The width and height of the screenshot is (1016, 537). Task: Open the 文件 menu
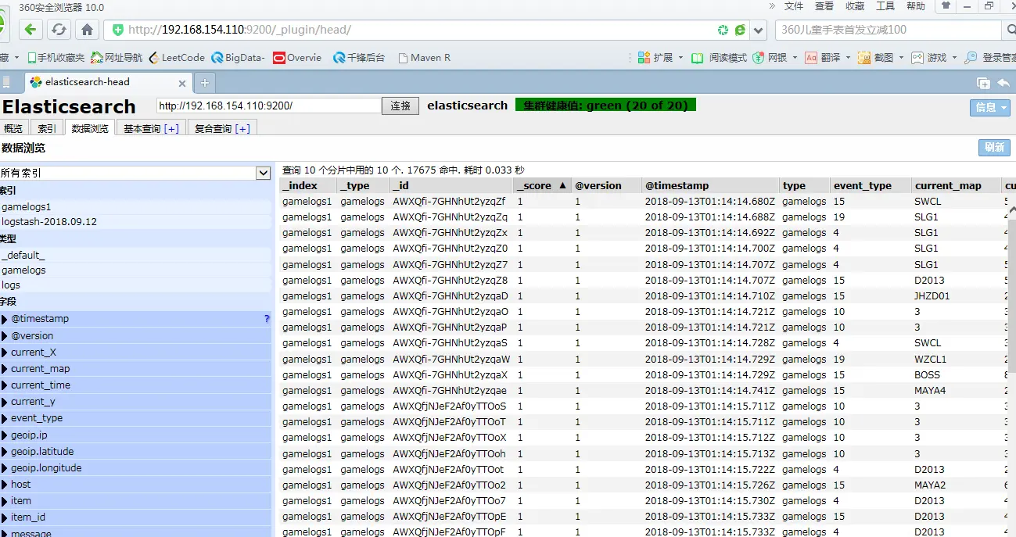tap(794, 6)
